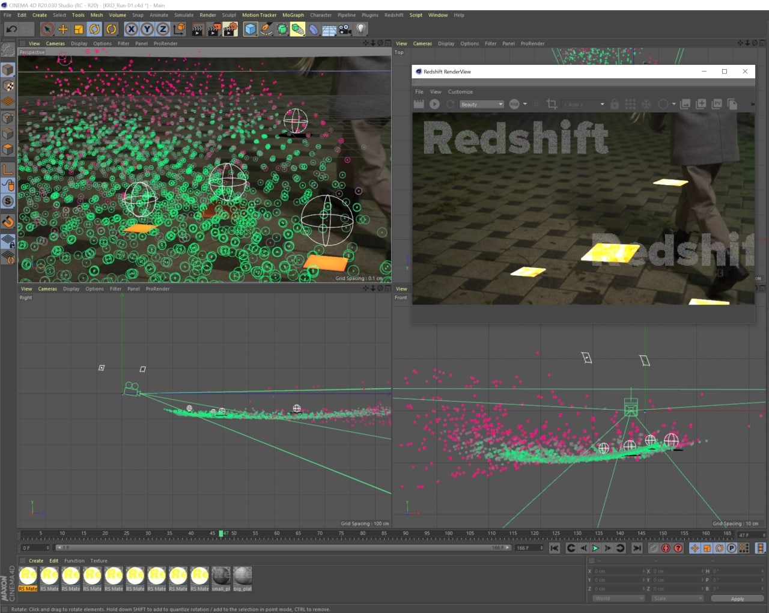Open Edit Render Settings gear clapperboard
The width and height of the screenshot is (769, 613).
coord(230,29)
